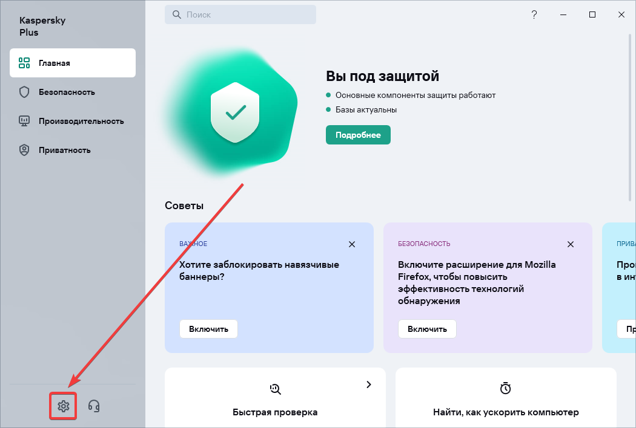
Task: Open settings via the gear icon
Action: click(x=63, y=406)
